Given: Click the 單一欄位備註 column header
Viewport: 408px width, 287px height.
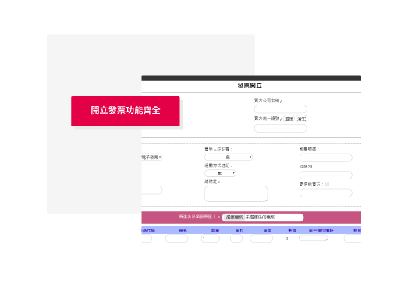Looking at the screenshot, I should 321,230.
